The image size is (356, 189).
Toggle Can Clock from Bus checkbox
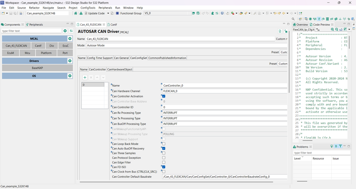164,172
